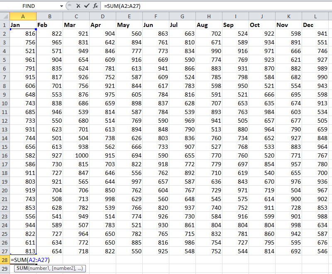Select row 1 header
This screenshot has width=332, height=274.
pos(5,25)
